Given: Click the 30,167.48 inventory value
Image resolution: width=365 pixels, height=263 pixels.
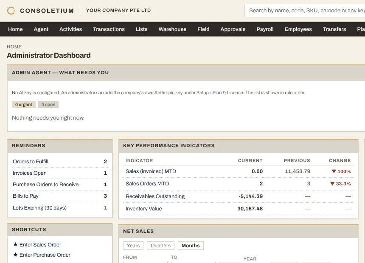Looking at the screenshot, I should point(250,209).
